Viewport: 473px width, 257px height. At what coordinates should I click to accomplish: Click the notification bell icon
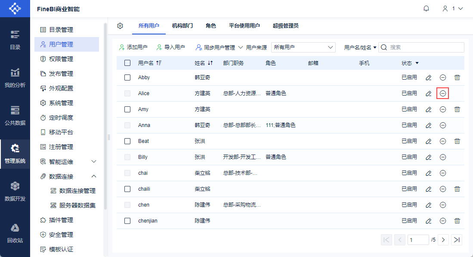pyautogui.click(x=427, y=9)
